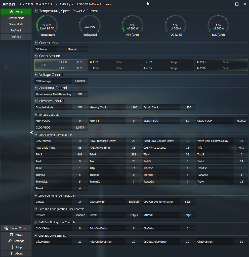Open Profile 1 tab

click(x=16, y=30)
